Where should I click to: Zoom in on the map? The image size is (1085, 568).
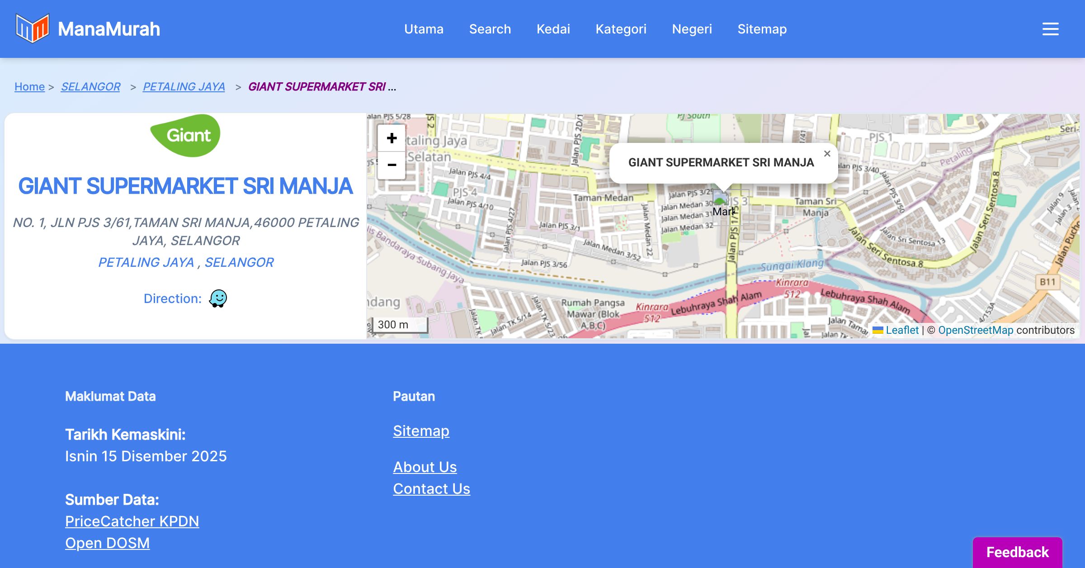392,138
